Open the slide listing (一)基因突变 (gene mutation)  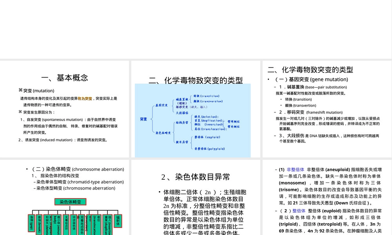click(x=327, y=109)
